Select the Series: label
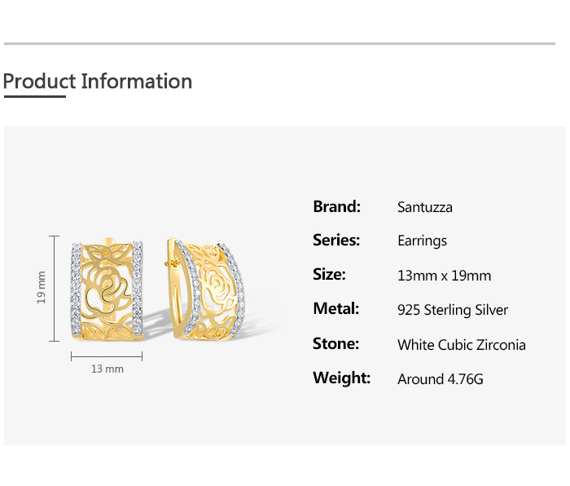 click(x=336, y=241)
